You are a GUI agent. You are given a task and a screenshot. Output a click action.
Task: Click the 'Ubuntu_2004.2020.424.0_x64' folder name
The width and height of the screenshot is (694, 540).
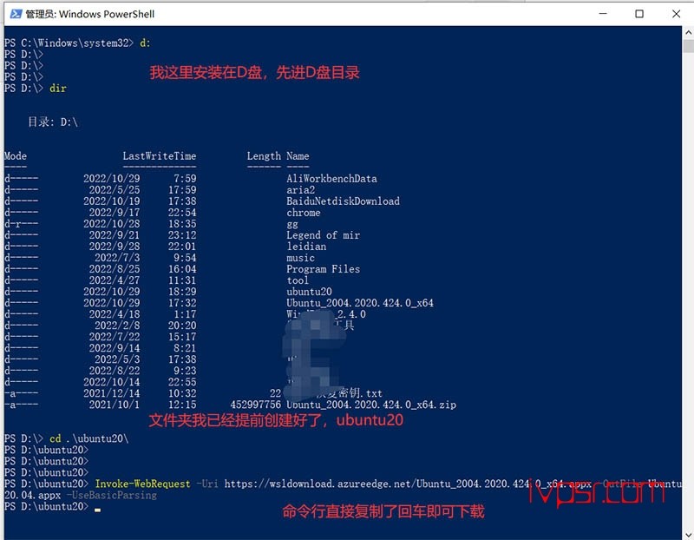[360, 303]
